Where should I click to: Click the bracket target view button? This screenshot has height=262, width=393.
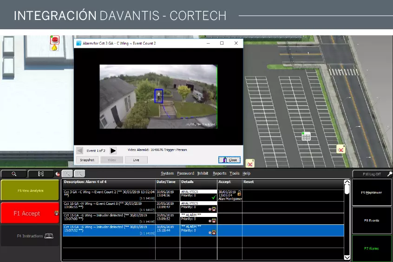click(x=41, y=173)
